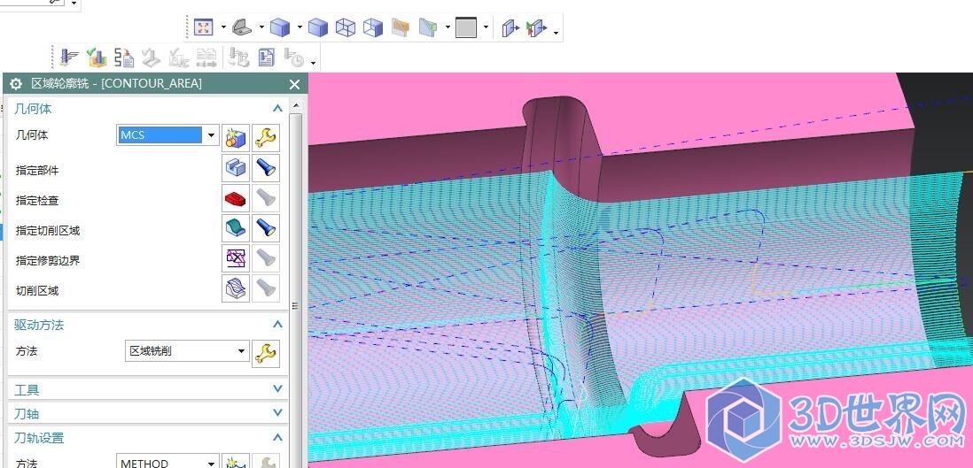This screenshot has height=468, width=973.
Task: Click the edit wrench icon beside MCS
Action: pyautogui.click(x=266, y=138)
